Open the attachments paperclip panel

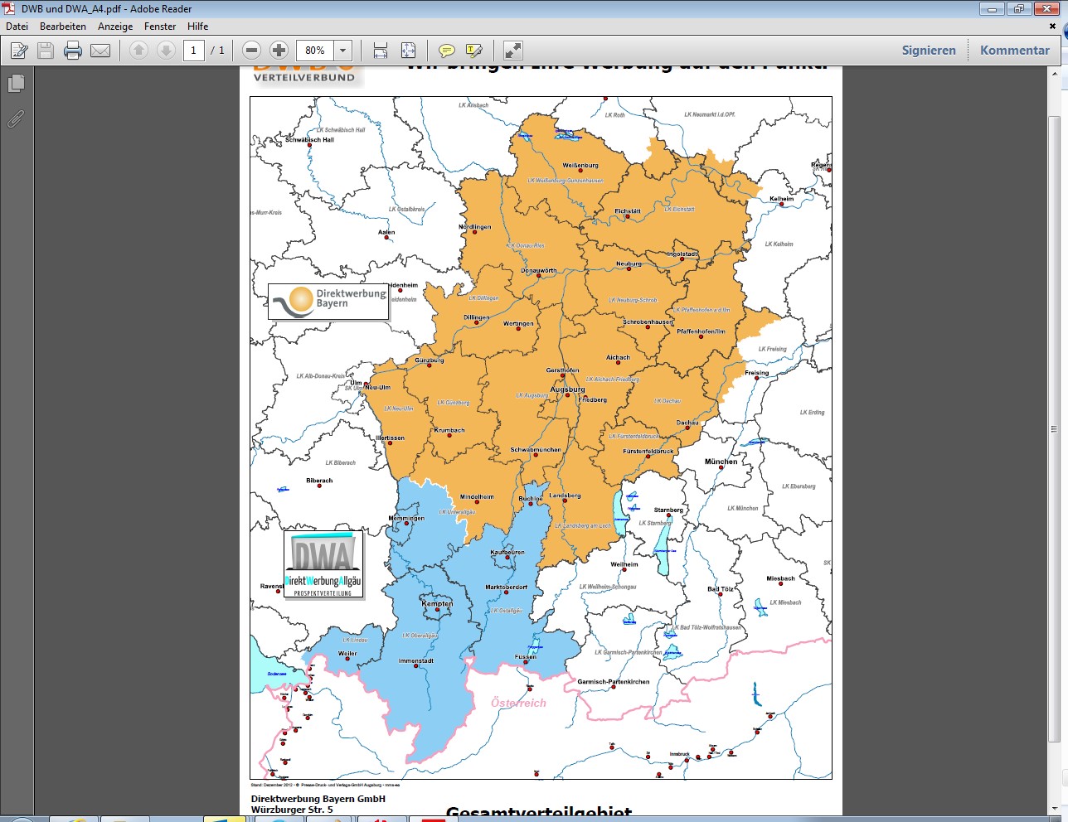[x=16, y=119]
